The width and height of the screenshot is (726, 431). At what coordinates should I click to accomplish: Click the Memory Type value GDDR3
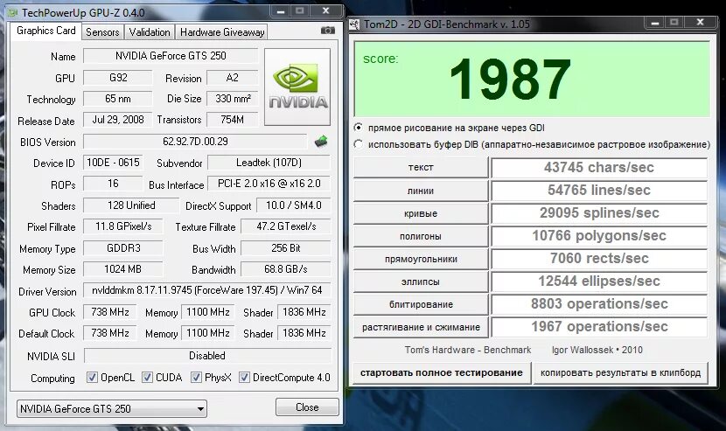pos(123,248)
